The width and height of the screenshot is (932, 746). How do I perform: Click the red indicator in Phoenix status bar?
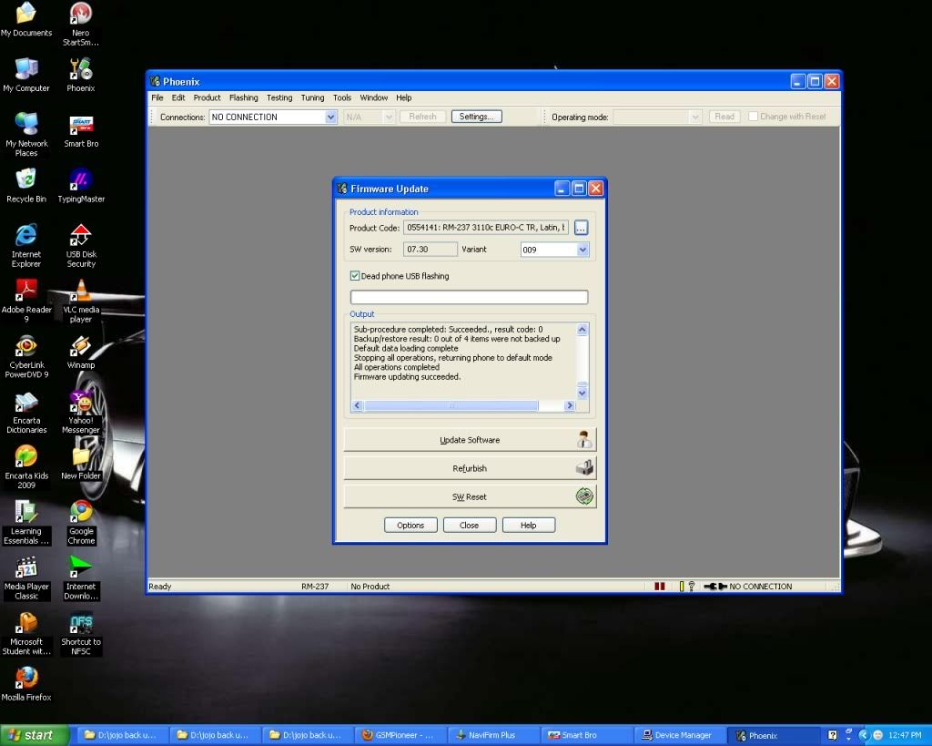(x=659, y=586)
